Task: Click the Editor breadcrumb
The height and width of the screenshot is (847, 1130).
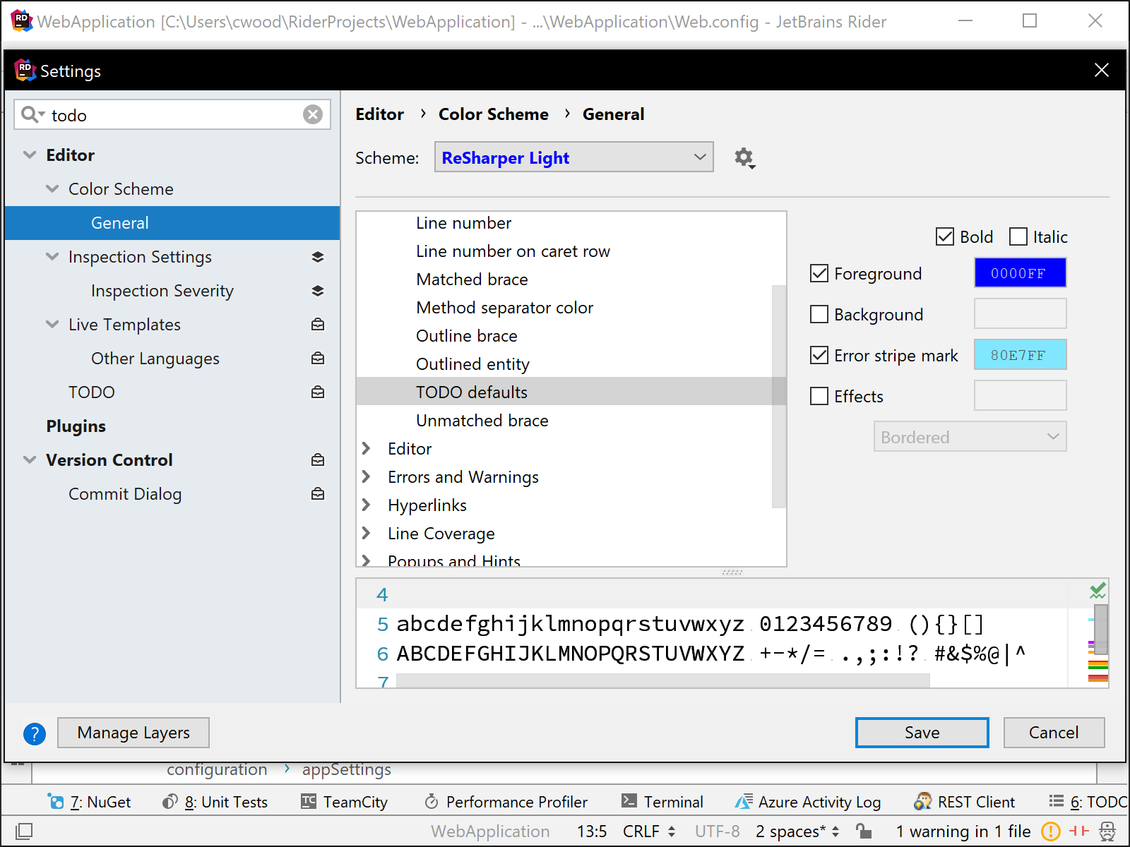Action: (x=380, y=114)
